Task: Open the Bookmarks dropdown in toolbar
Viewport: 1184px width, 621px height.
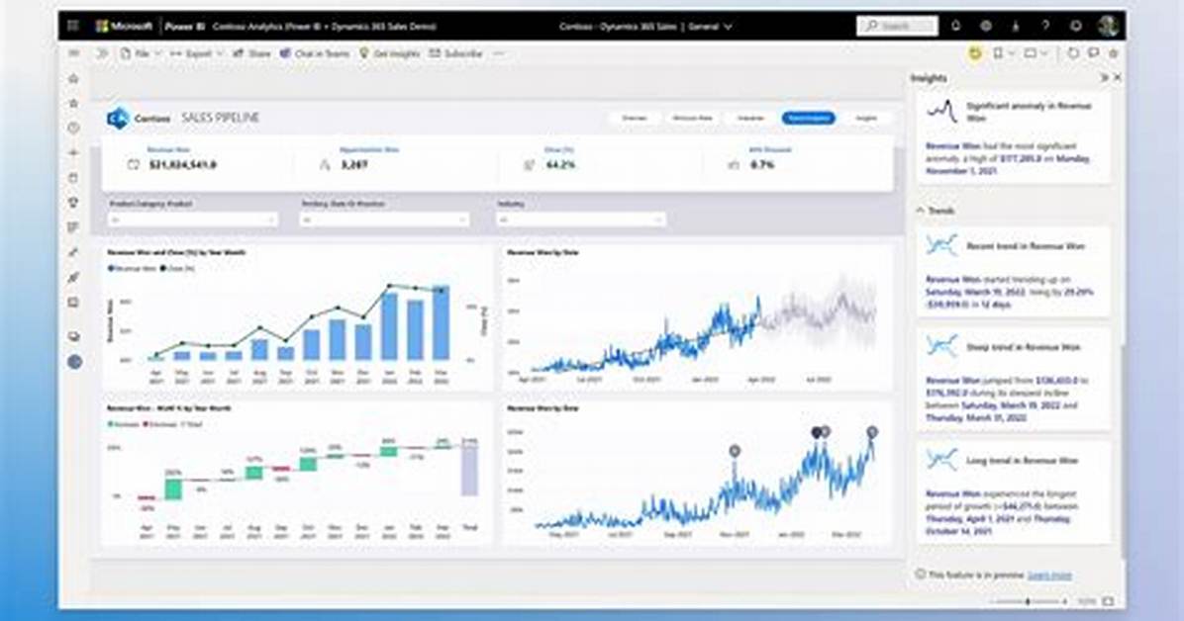Action: click(x=1003, y=53)
